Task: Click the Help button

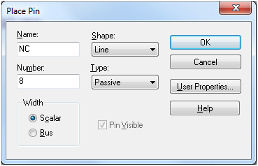Action: [205, 108]
